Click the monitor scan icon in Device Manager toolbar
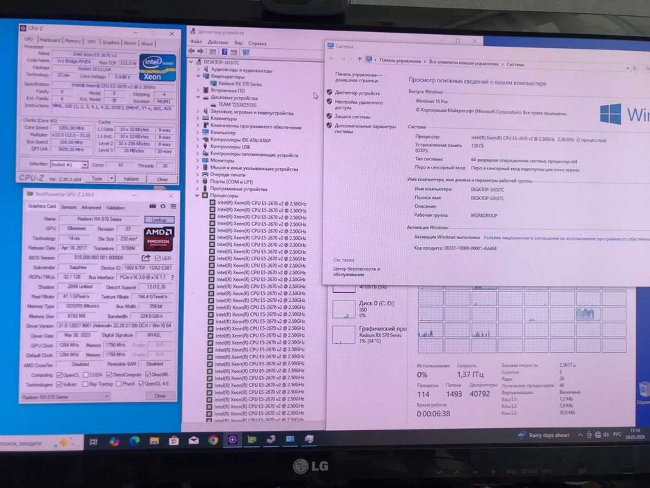650x488 pixels. (x=246, y=52)
